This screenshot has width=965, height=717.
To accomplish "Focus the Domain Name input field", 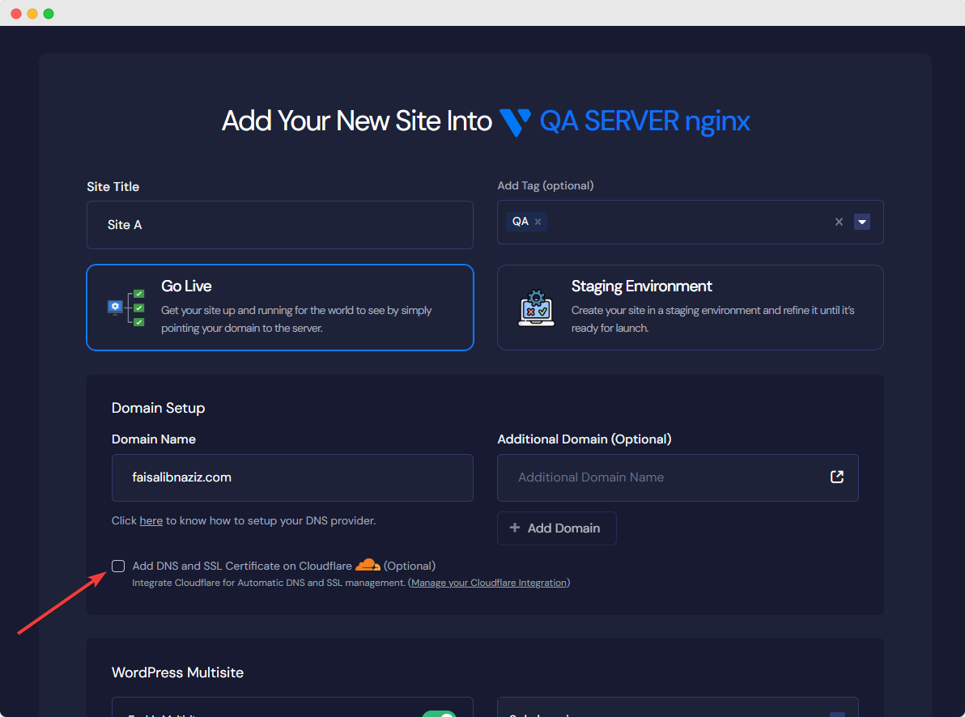I will 291,477.
